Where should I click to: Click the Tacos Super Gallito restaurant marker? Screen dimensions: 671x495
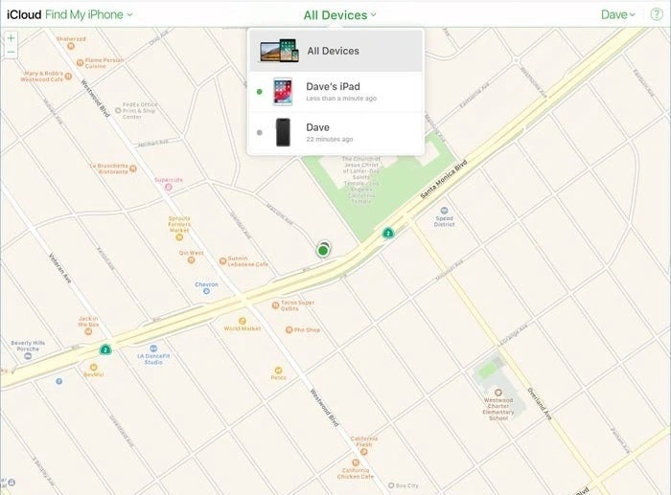point(276,304)
